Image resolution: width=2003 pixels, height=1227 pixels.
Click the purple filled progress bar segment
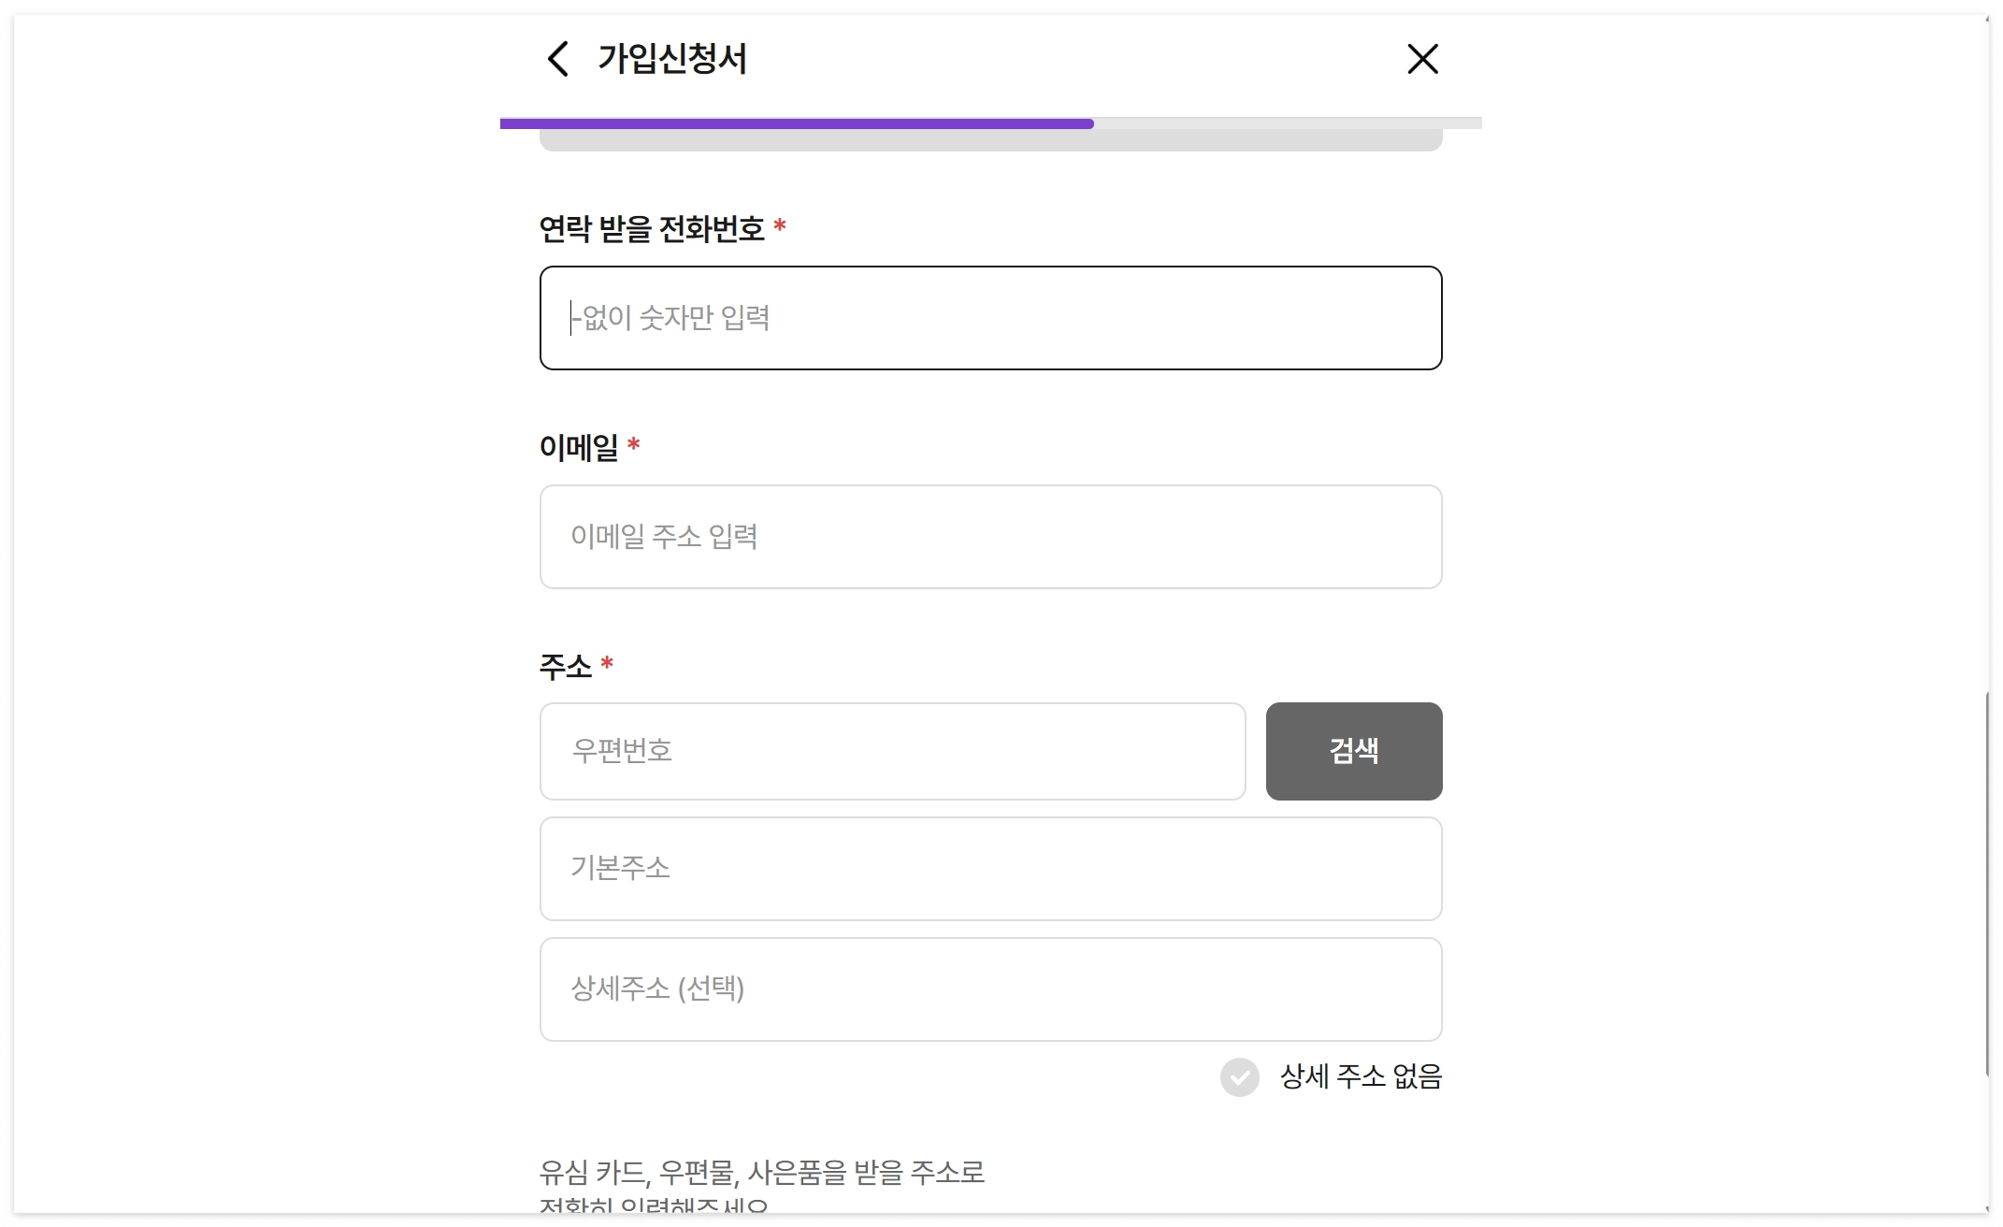point(796,123)
